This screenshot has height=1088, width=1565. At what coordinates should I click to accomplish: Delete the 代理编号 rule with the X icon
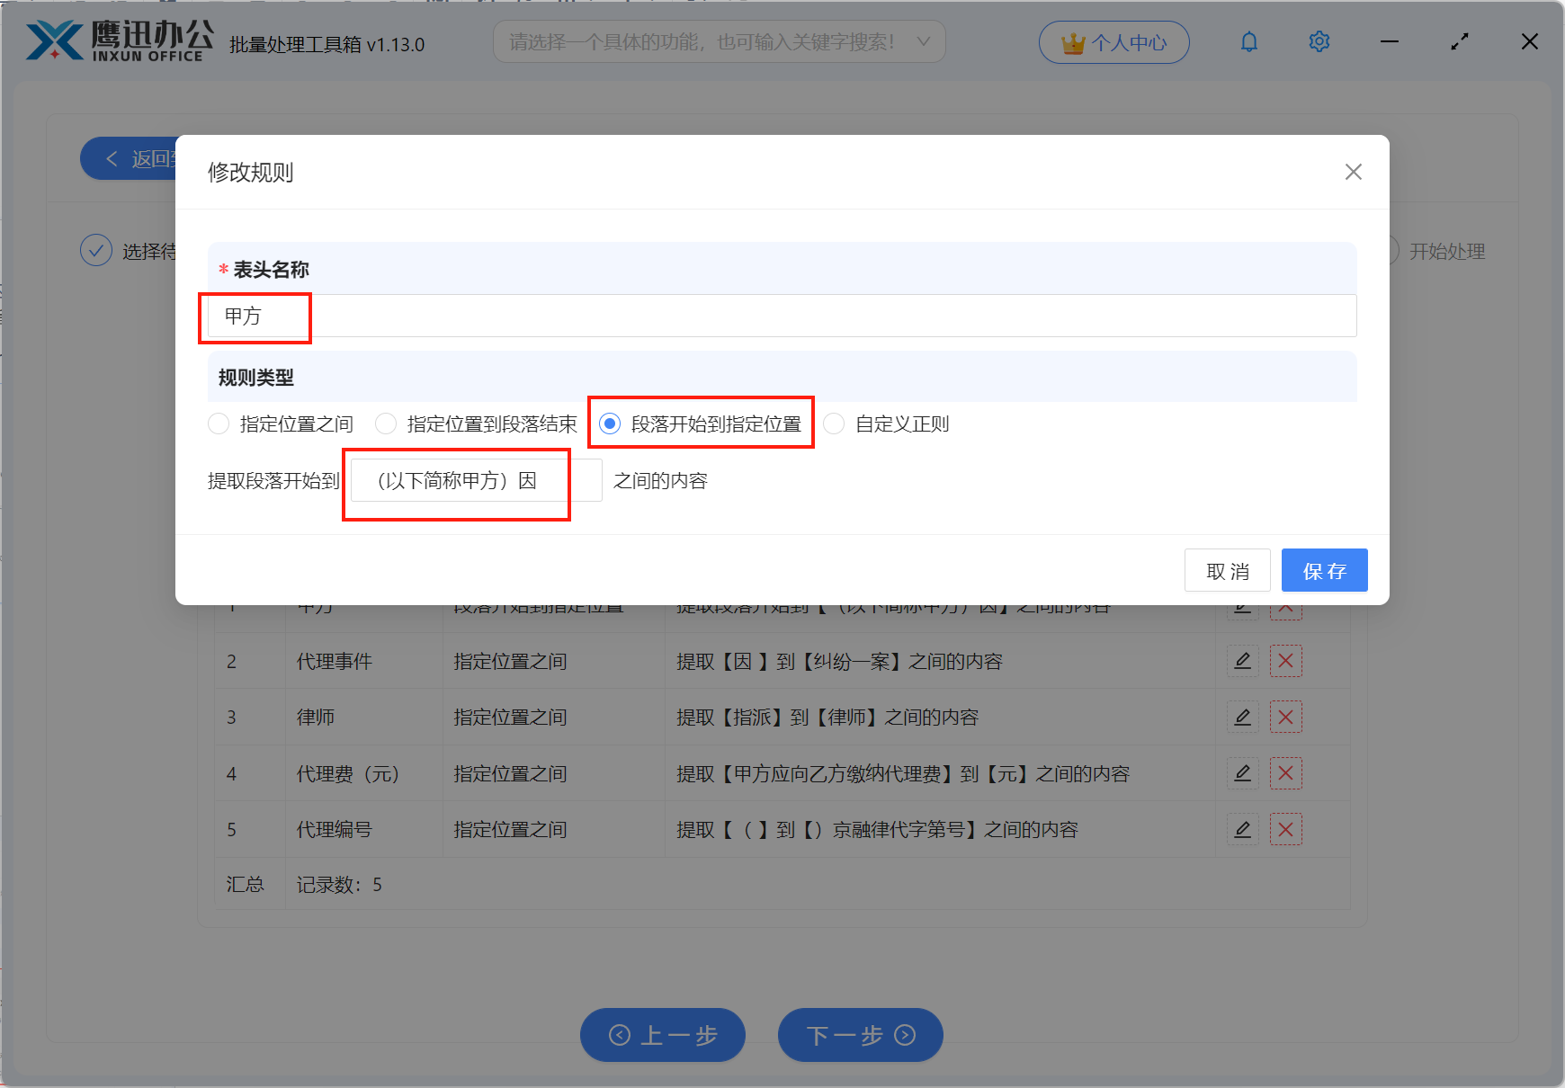tap(1286, 829)
